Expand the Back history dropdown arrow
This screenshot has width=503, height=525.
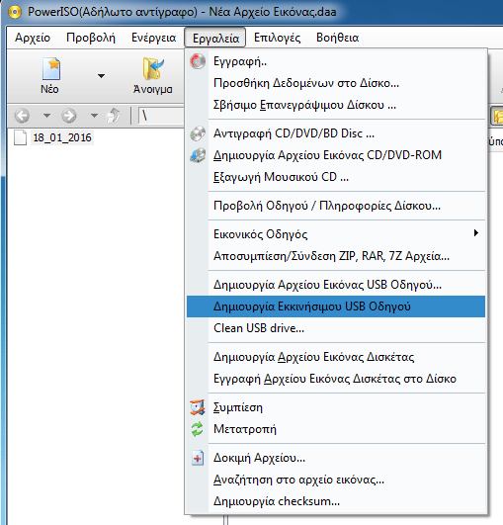pos(46,116)
